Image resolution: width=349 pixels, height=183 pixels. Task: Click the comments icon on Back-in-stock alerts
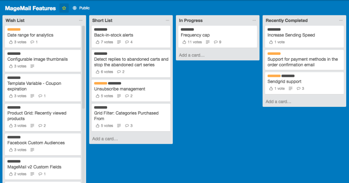click(127, 42)
